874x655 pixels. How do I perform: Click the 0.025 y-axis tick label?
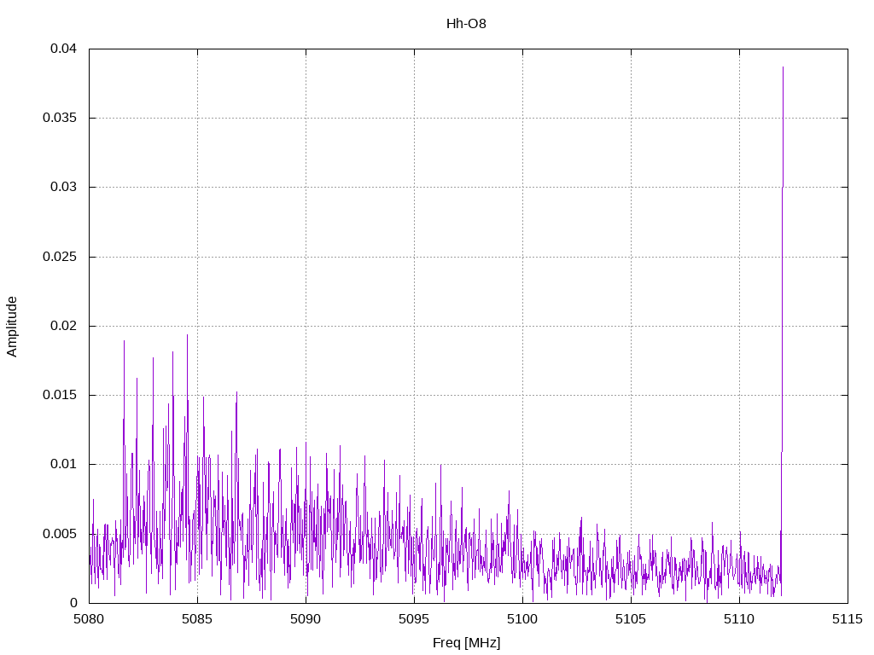click(61, 256)
